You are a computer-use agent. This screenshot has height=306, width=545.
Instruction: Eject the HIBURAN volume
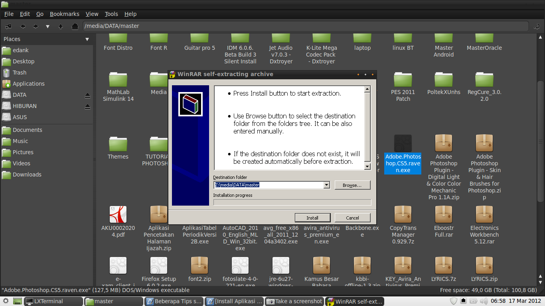[x=87, y=106]
